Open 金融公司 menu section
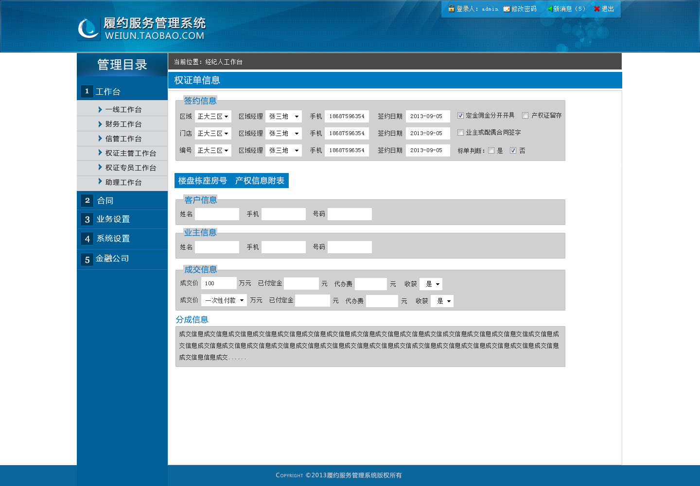 coord(122,259)
